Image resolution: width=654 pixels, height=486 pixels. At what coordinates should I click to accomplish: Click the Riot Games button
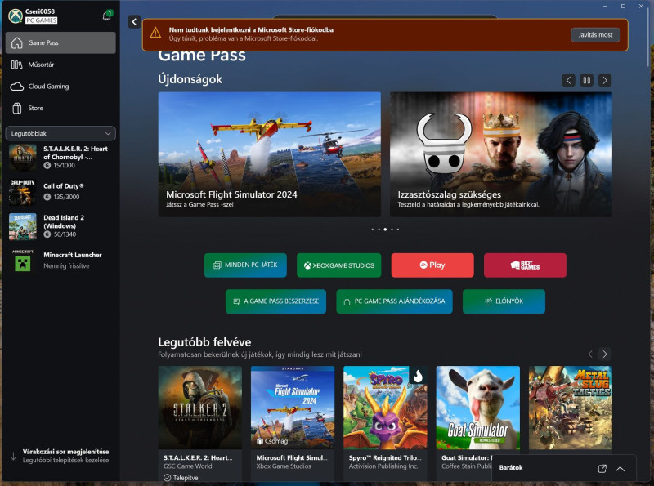coord(525,265)
